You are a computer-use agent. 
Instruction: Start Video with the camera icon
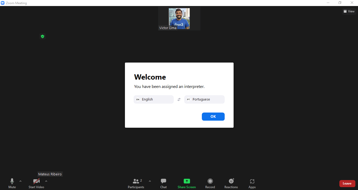point(36,183)
